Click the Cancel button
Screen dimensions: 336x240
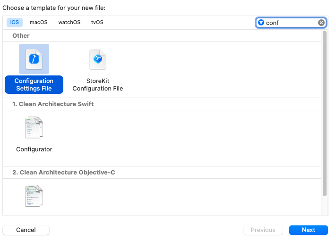click(x=26, y=230)
